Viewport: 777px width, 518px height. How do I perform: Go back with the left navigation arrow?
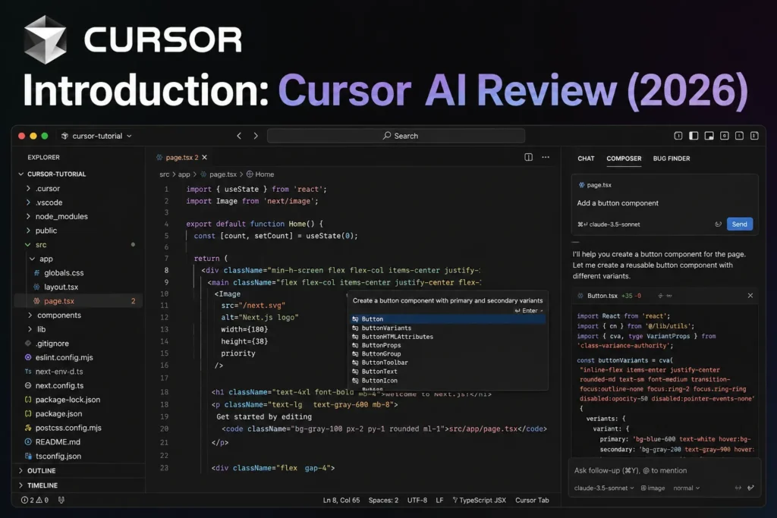239,136
